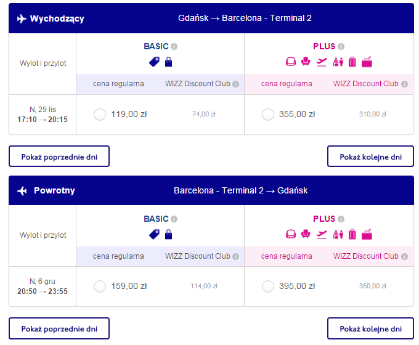This screenshot has width=419, height=345.
Task: Click info icon next to outbound BASIC
Action: click(x=174, y=47)
